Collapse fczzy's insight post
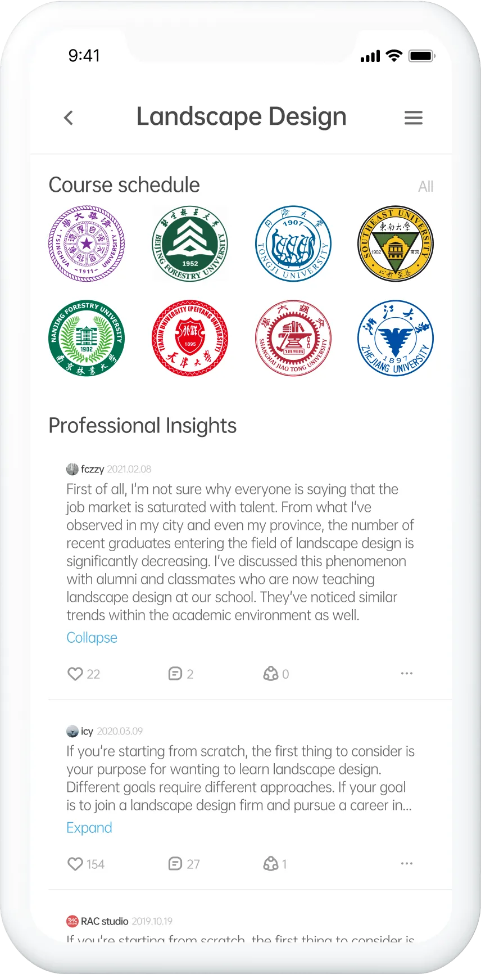 [x=92, y=638]
